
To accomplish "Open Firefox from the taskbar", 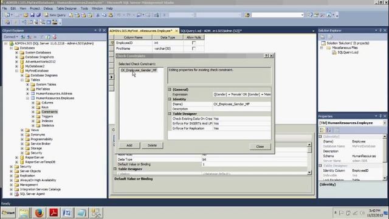I will coord(39,213).
